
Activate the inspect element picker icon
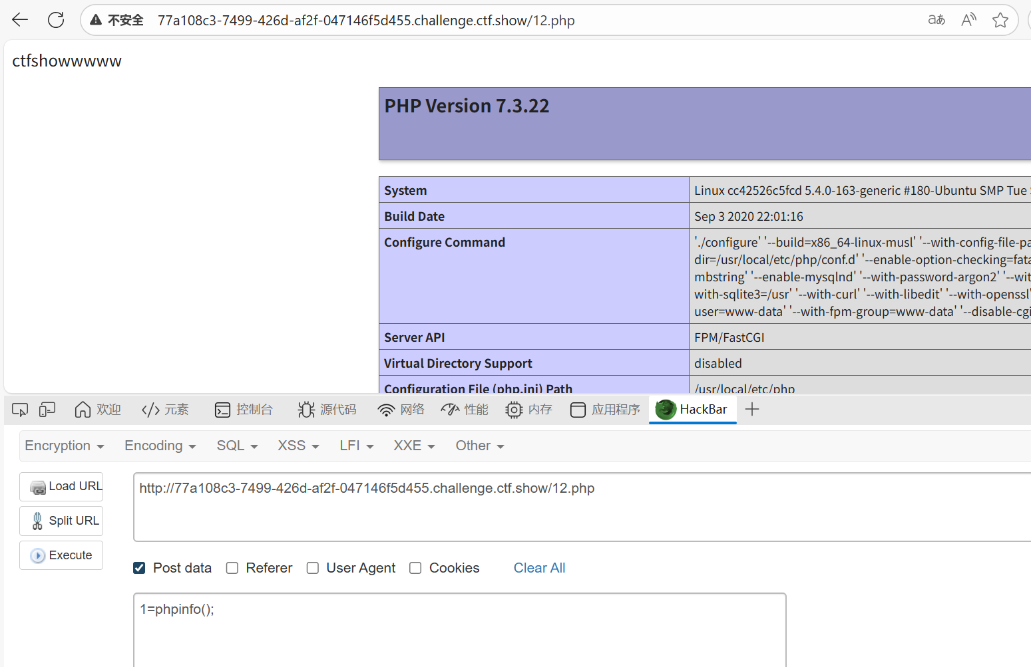pos(20,410)
